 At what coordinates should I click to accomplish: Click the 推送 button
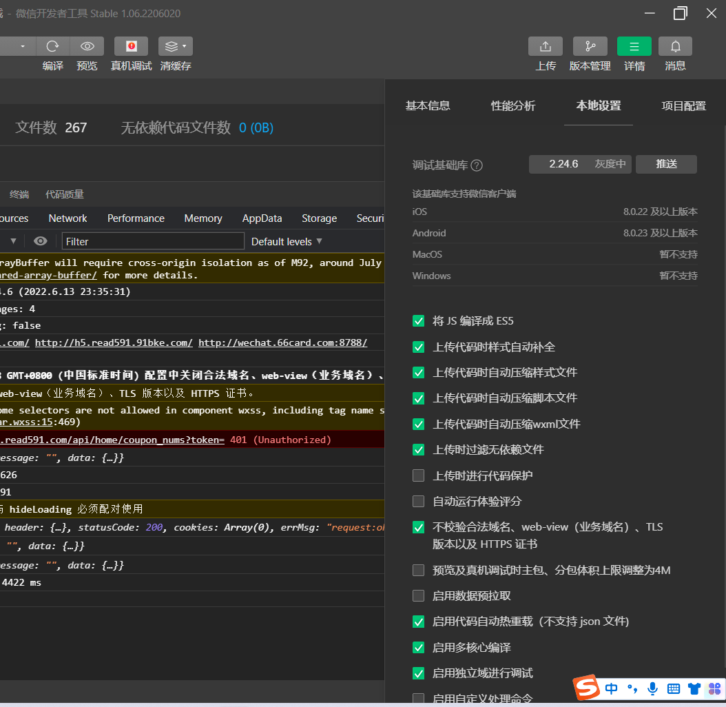666,164
